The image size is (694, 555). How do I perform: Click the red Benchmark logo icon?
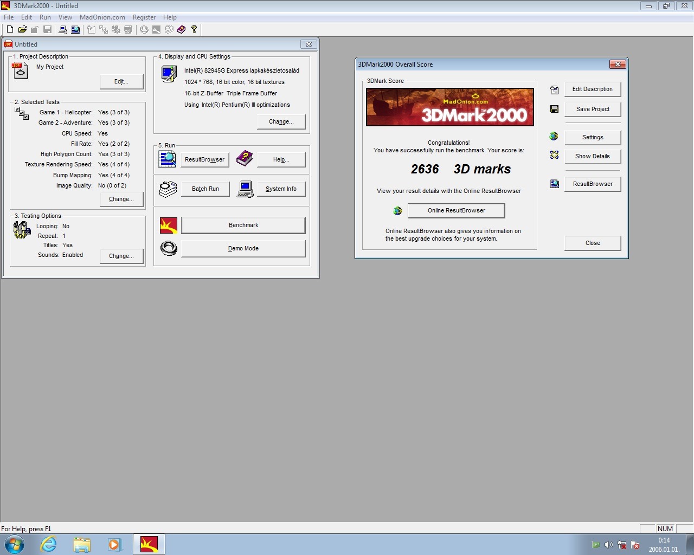(x=169, y=225)
